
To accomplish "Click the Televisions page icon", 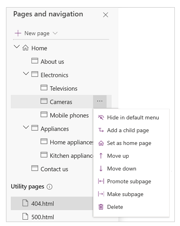I will 44,87.
